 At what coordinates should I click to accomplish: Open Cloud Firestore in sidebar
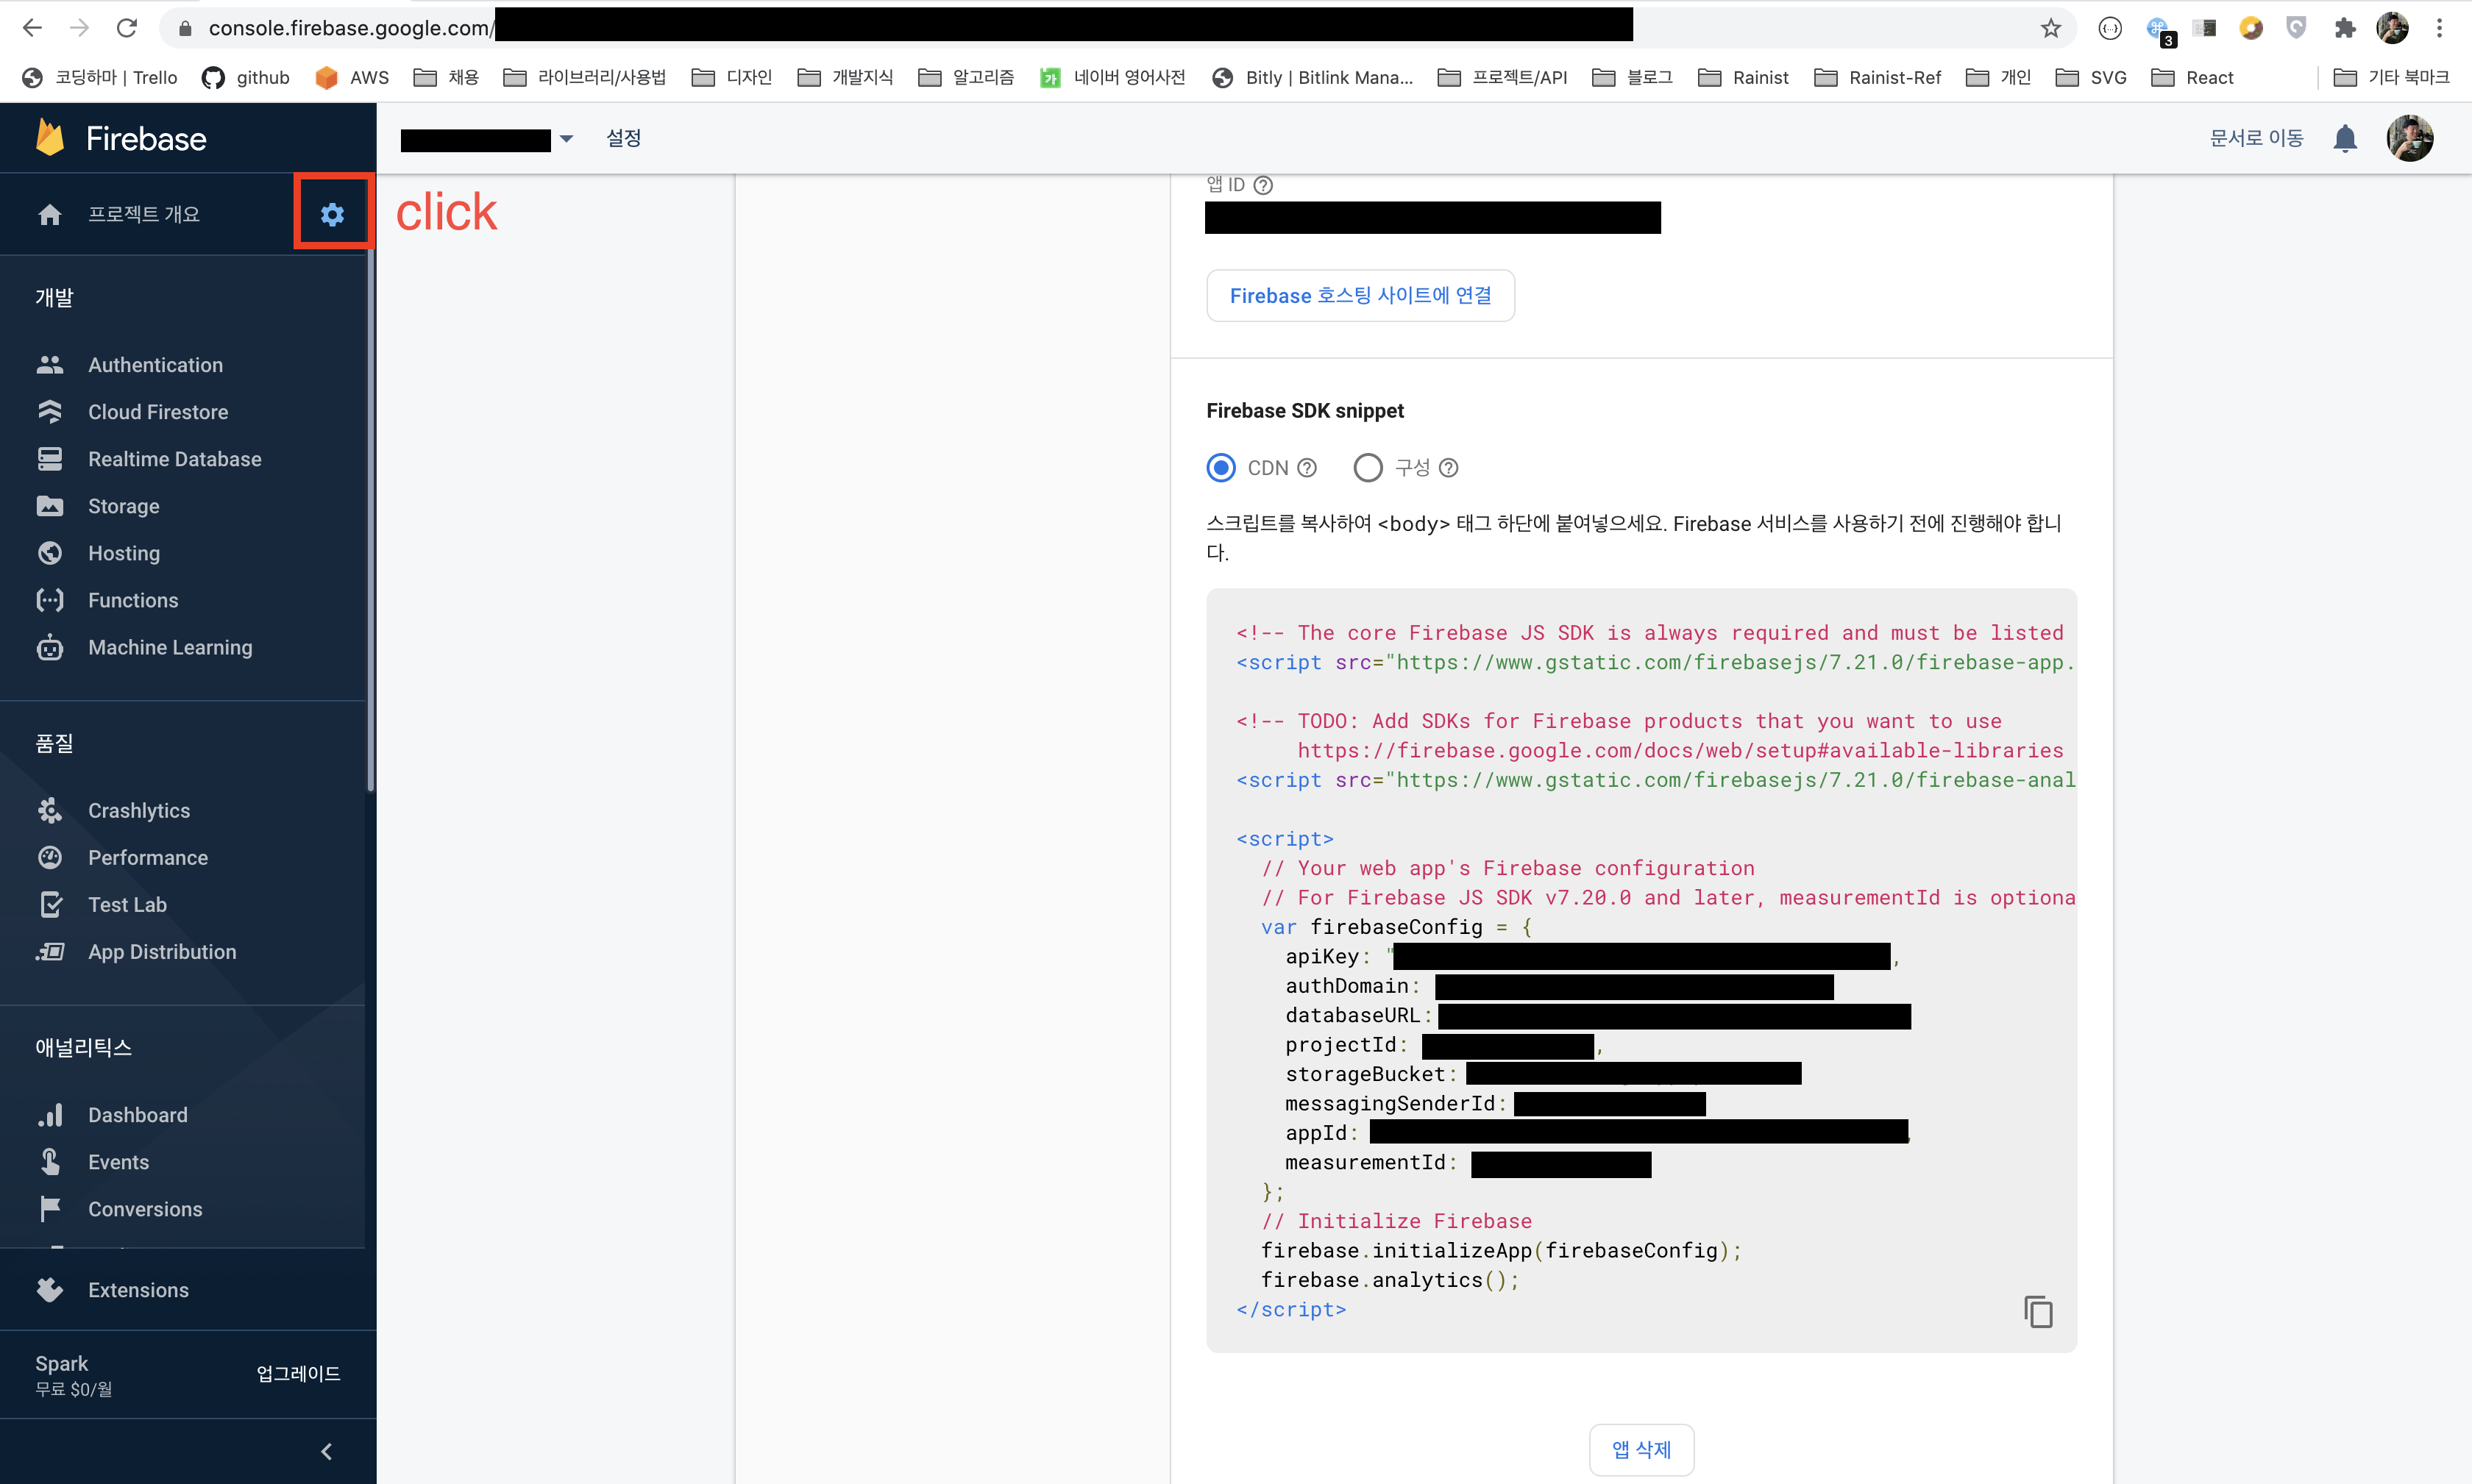tap(158, 412)
